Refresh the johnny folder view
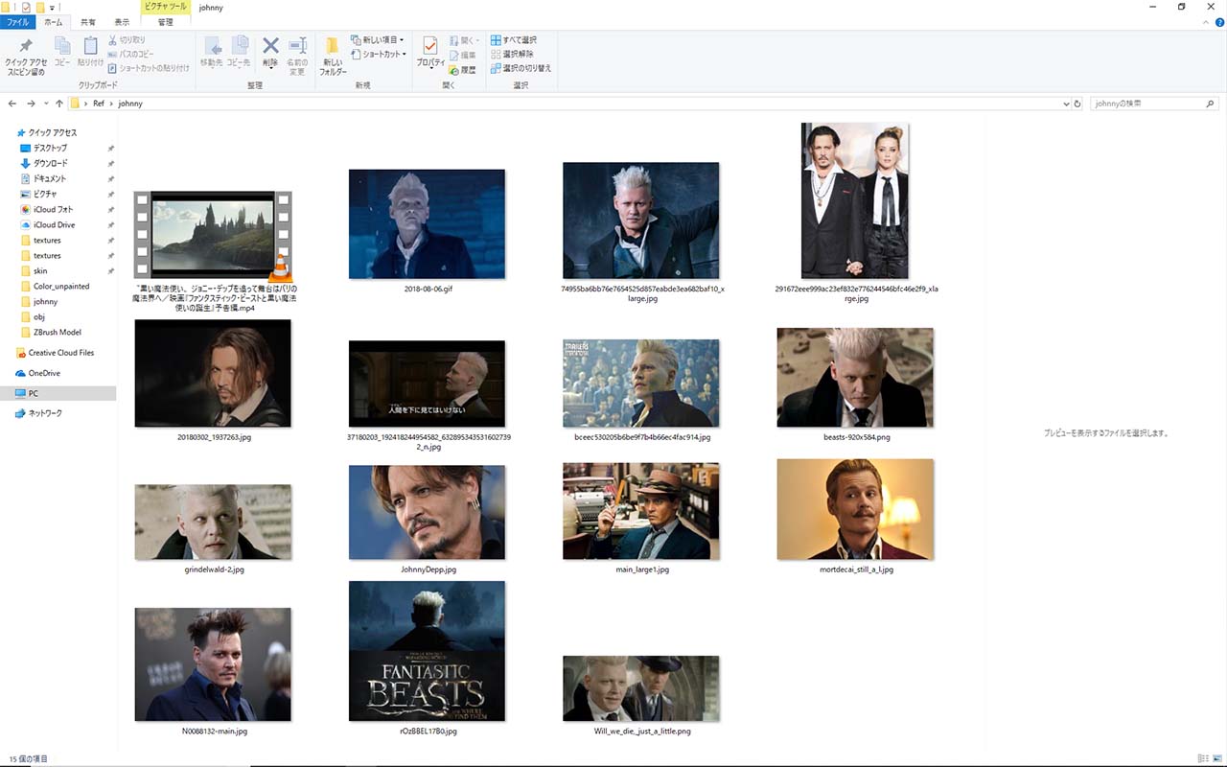The image size is (1227, 767). pos(1077,104)
